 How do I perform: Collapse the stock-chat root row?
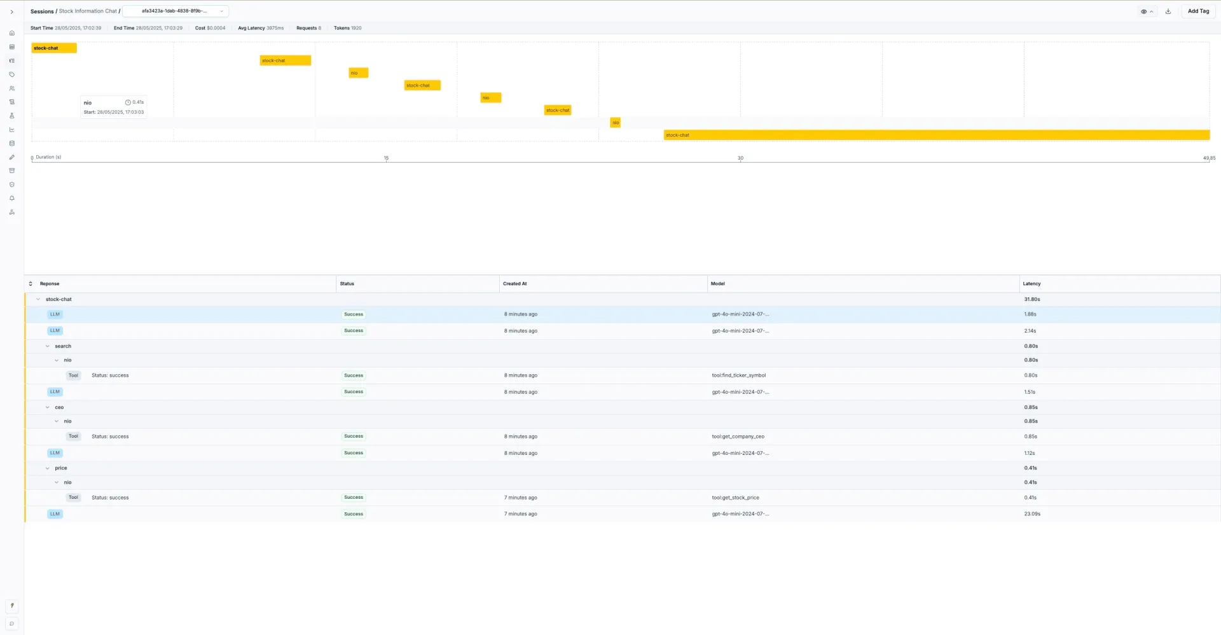coord(38,299)
